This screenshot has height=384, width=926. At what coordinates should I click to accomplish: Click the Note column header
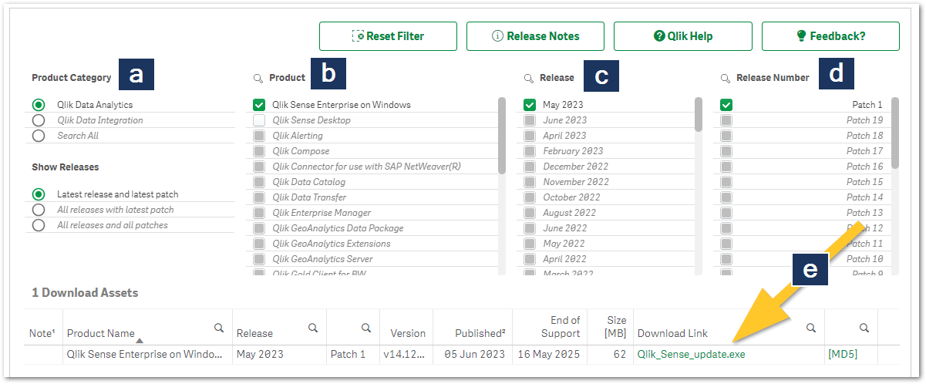click(42, 333)
